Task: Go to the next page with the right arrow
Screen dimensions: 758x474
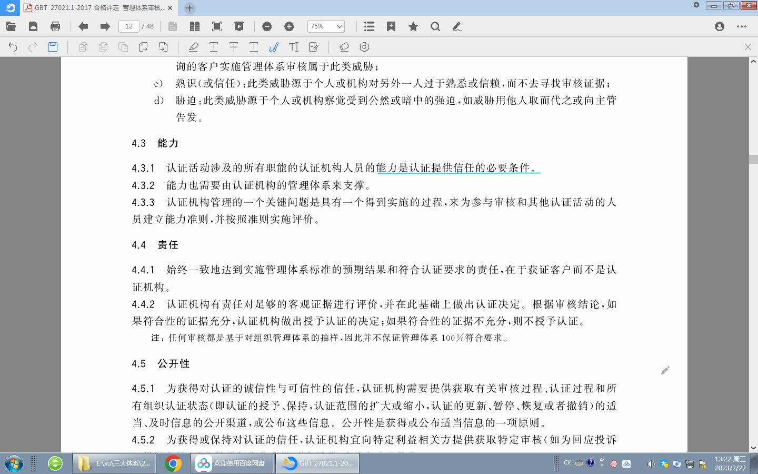Action: pos(105,26)
